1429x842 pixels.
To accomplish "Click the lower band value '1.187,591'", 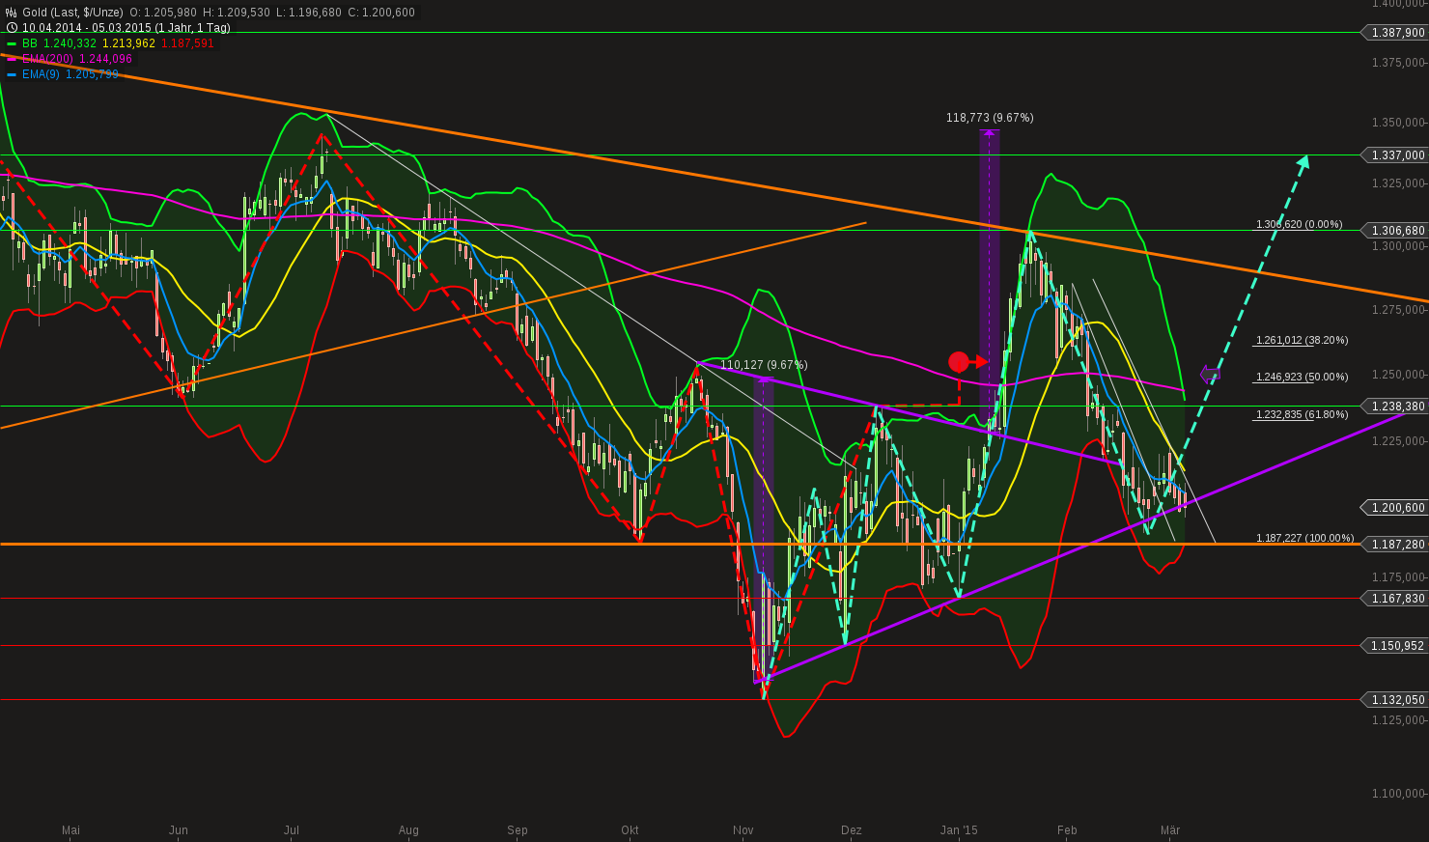I will coord(187,43).
